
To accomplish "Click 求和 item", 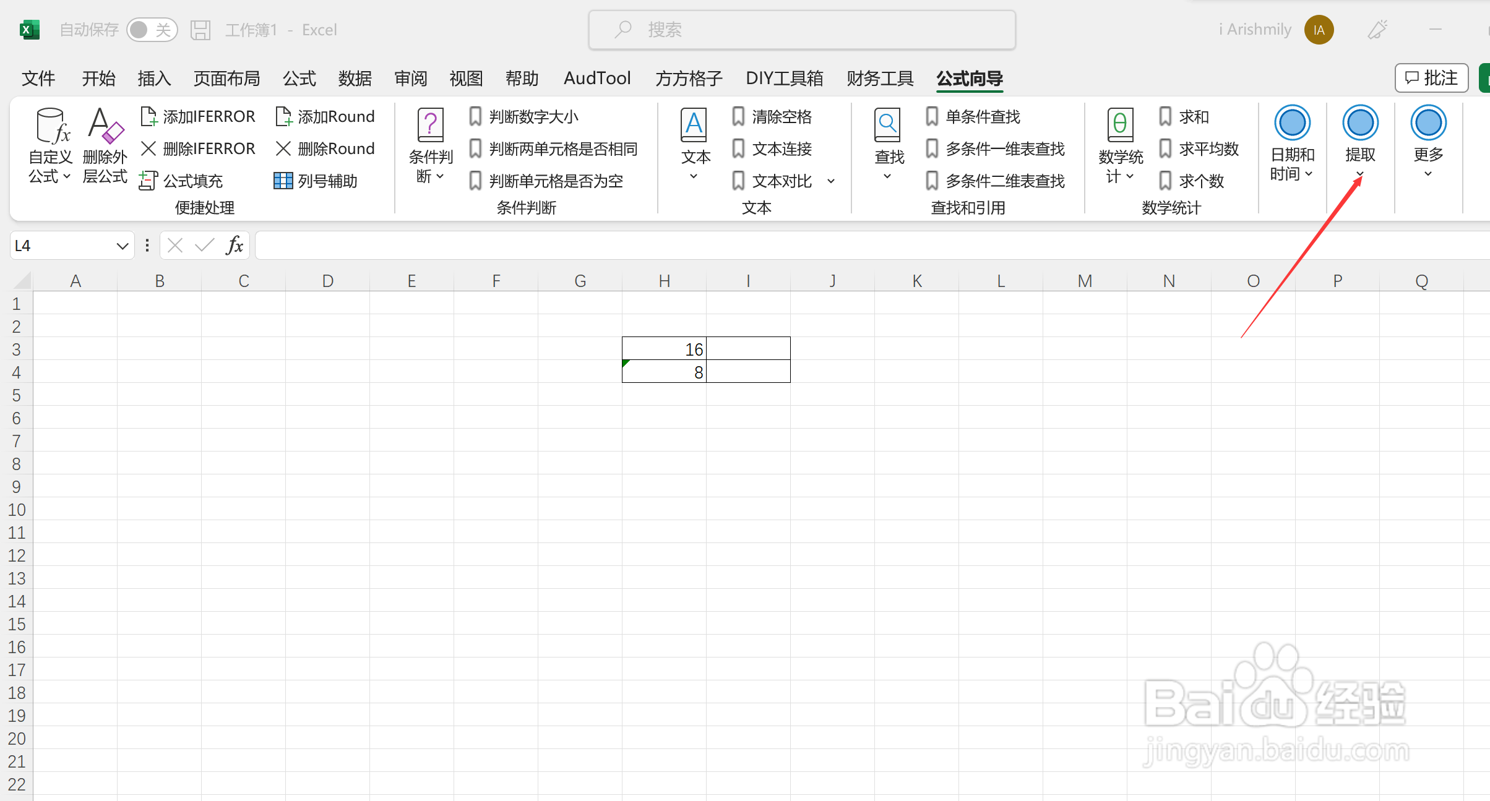I will point(1184,116).
